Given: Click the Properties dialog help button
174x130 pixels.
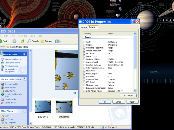Looking at the screenshot, I should 132,22.
